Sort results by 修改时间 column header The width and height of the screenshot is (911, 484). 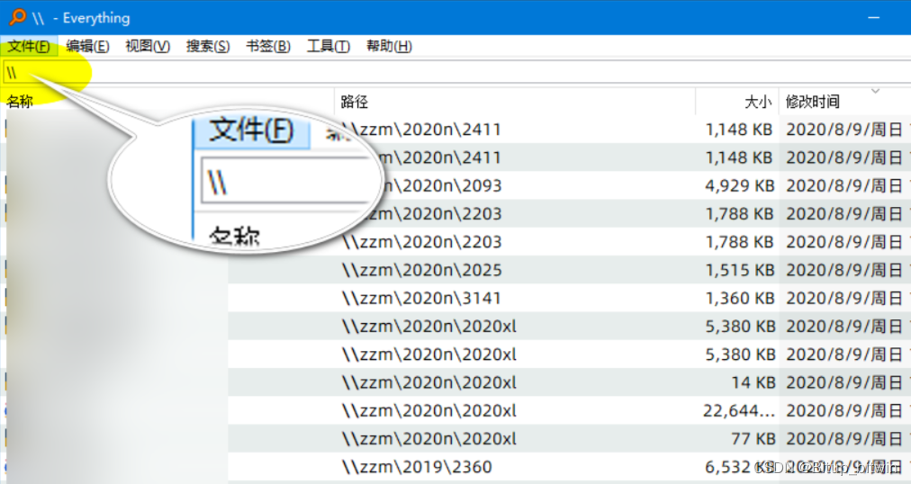[812, 102]
